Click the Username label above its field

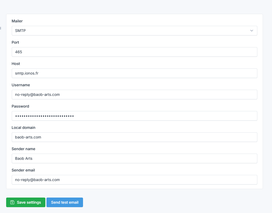click(x=21, y=85)
